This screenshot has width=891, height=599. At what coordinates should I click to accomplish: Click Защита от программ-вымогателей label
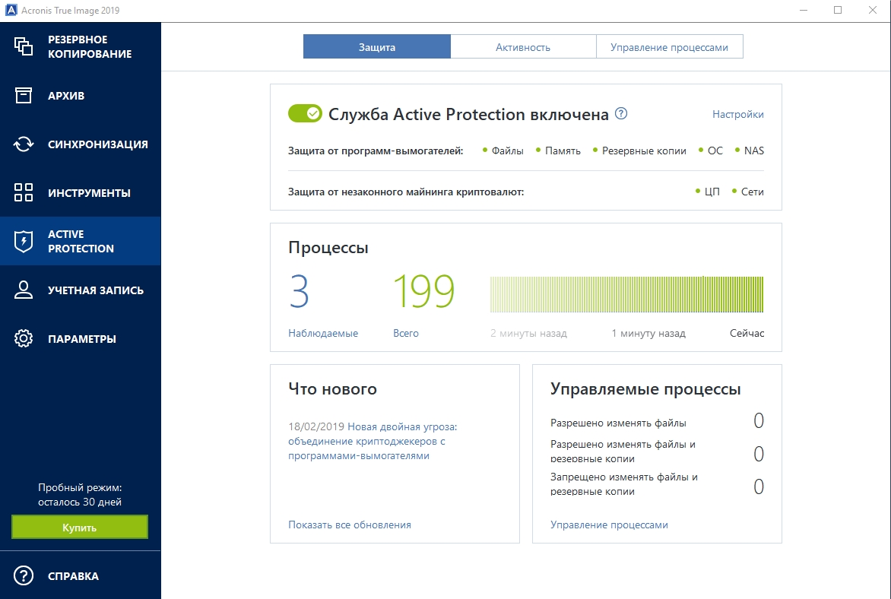pyautogui.click(x=376, y=151)
